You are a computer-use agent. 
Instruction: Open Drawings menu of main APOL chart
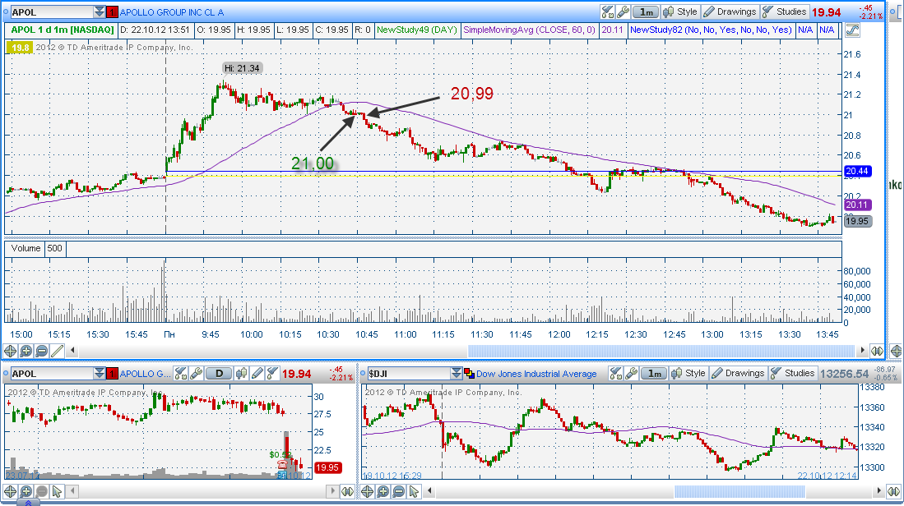coord(730,12)
